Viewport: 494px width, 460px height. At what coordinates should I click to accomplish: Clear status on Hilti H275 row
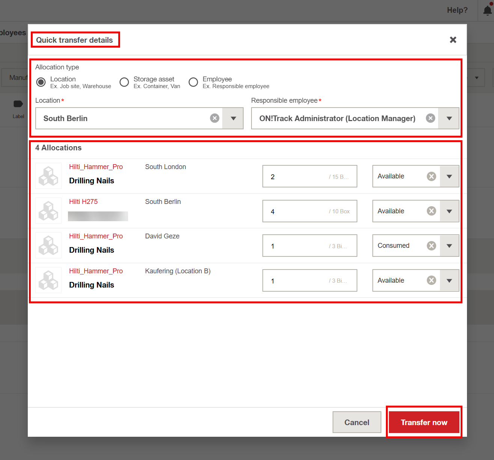point(432,211)
